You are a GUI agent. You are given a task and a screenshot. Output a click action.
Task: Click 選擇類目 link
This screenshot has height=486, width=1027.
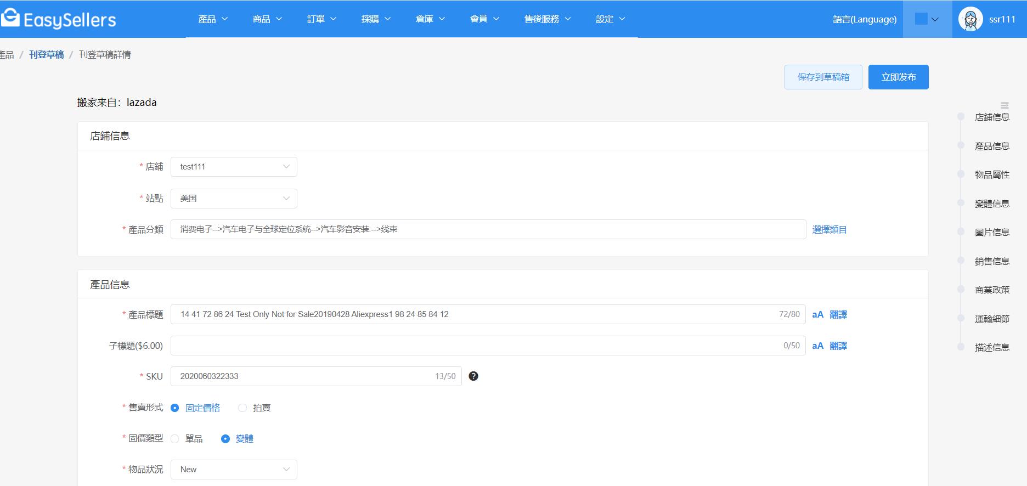[x=830, y=229]
